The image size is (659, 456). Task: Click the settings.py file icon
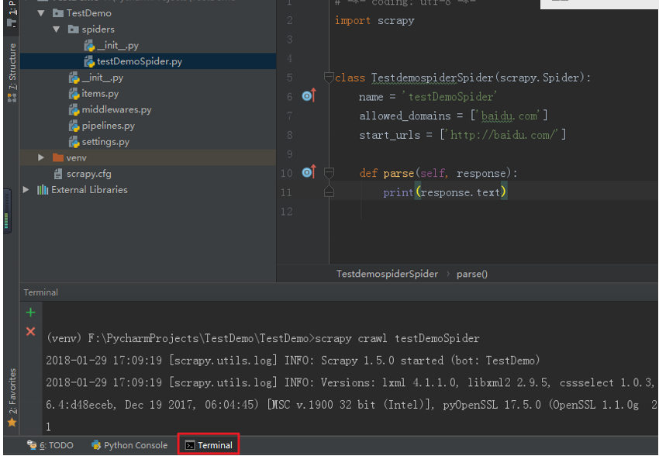click(x=74, y=142)
